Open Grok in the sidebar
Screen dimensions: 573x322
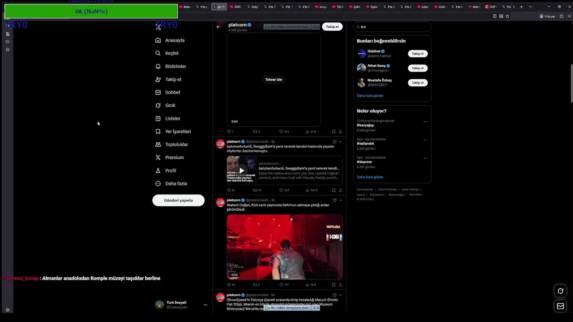[165, 106]
